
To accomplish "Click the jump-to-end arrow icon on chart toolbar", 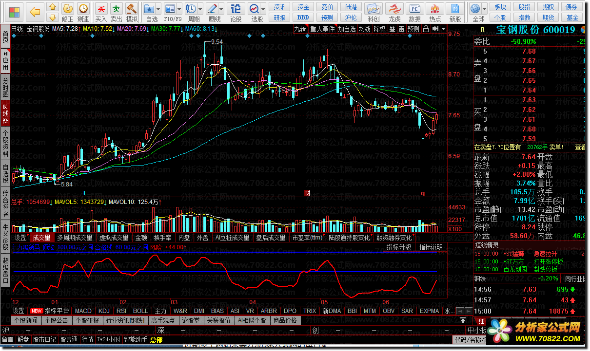I will coord(435,29).
